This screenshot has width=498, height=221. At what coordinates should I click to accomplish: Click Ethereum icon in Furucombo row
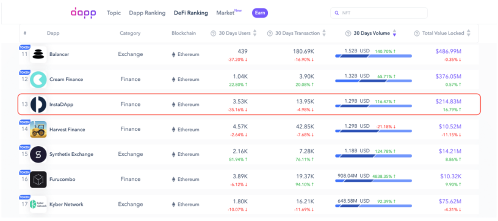(173, 180)
